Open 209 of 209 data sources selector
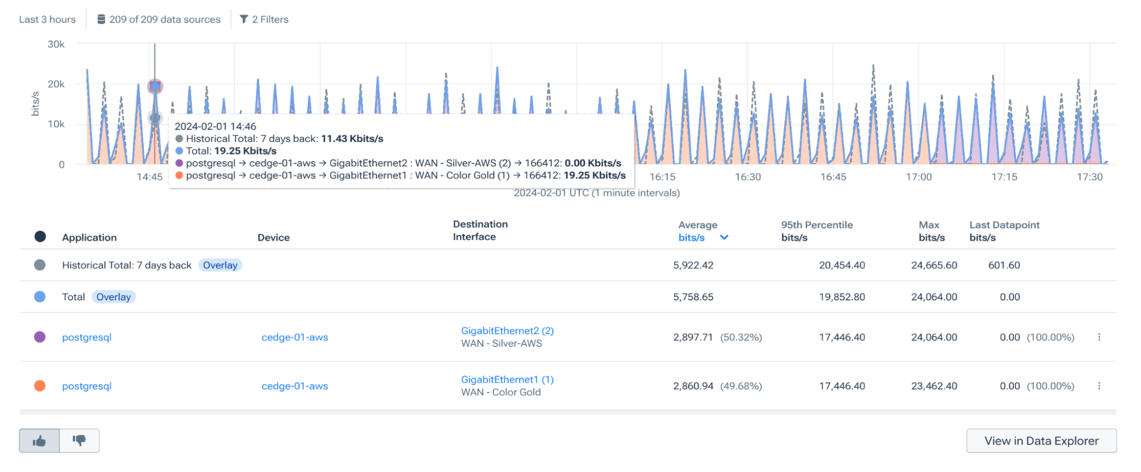1141x472 pixels. pos(159,20)
